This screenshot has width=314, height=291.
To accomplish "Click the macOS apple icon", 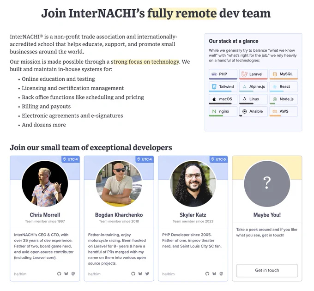I will pyautogui.click(x=214, y=99).
